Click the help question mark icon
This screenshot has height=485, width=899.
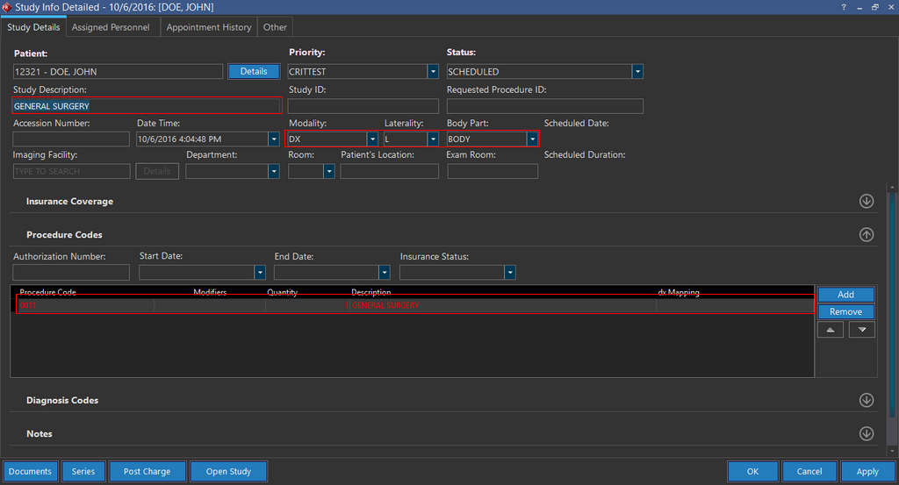click(x=844, y=6)
